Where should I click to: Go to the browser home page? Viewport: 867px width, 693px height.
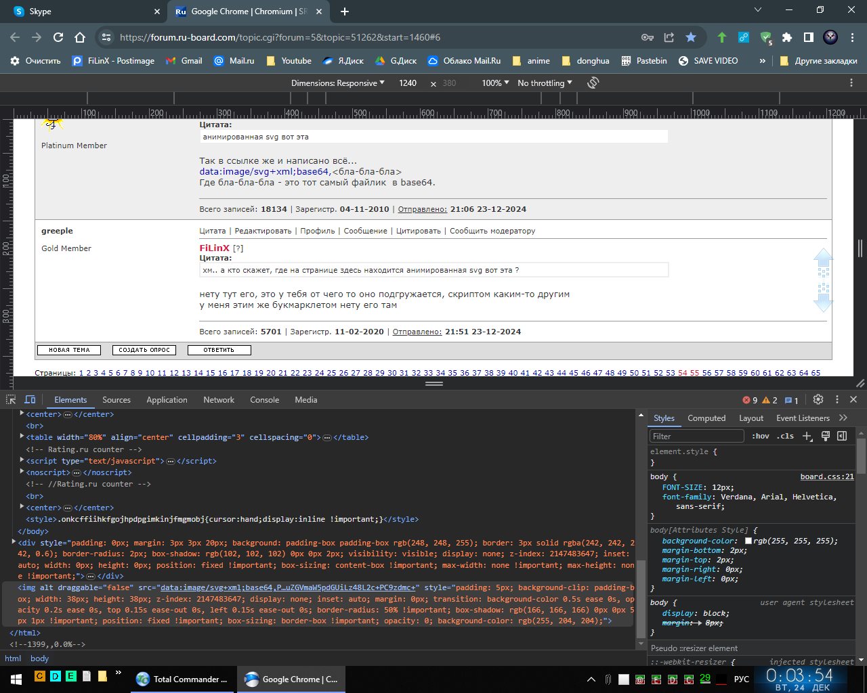[x=80, y=37]
